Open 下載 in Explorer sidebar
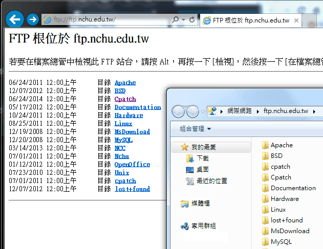The width and height of the screenshot is (323, 249). (203, 159)
